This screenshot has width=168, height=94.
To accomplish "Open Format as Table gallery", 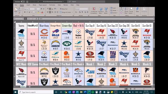I will click(x=101, y=11).
